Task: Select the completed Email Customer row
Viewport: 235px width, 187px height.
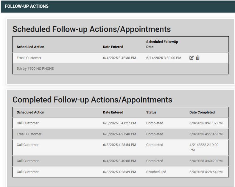Action: pos(29,134)
